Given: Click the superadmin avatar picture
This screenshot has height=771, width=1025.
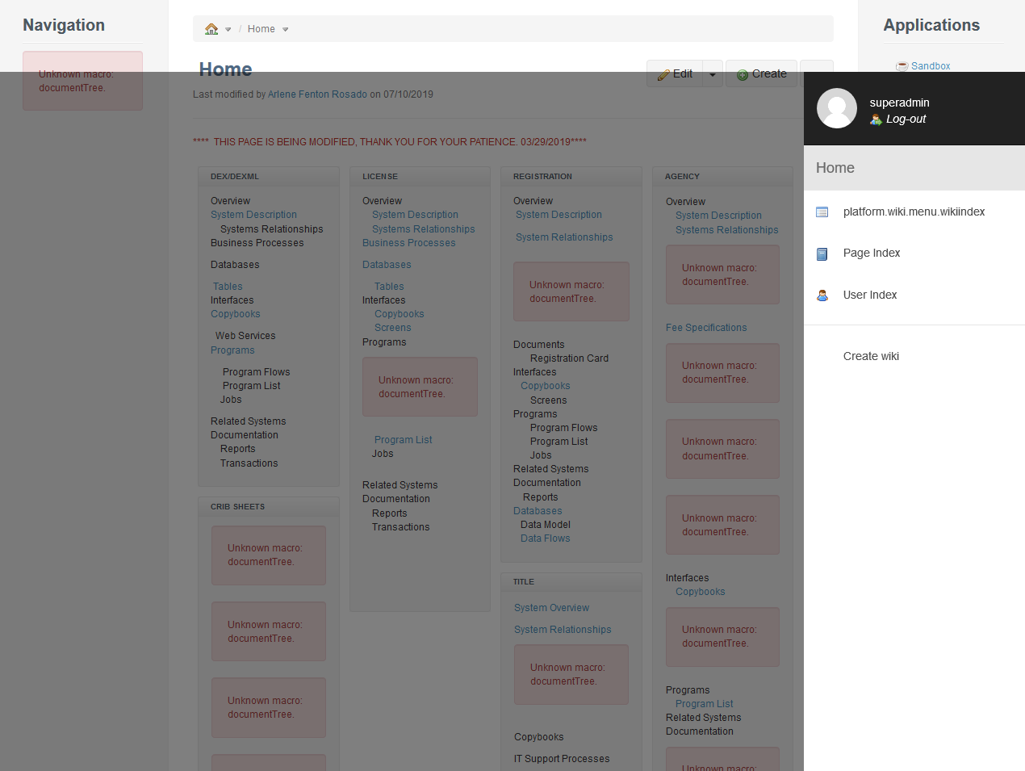Looking at the screenshot, I should (837, 108).
